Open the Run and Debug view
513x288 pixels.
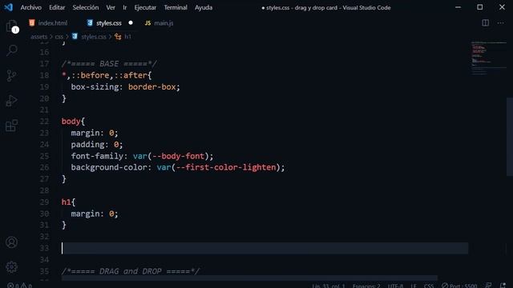pos(12,101)
